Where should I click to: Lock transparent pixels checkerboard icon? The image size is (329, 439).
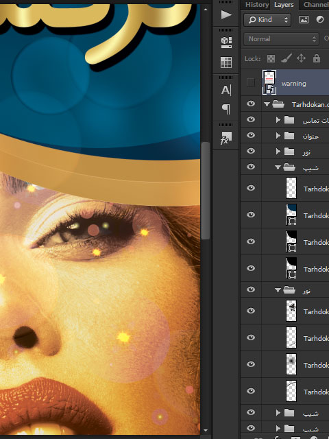coord(271,58)
